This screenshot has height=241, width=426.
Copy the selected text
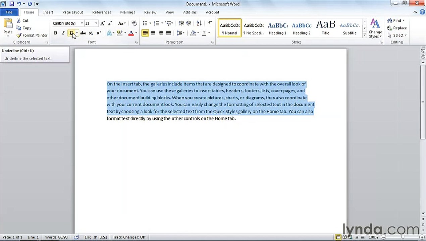pos(24,28)
